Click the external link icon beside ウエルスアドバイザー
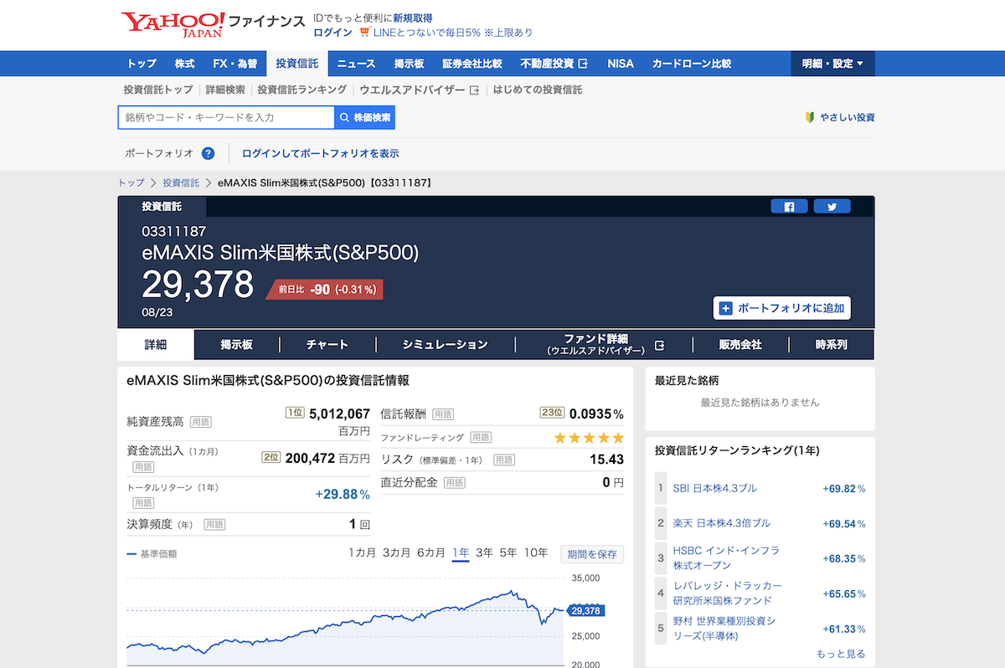Image resolution: width=1005 pixels, height=668 pixels. (475, 90)
